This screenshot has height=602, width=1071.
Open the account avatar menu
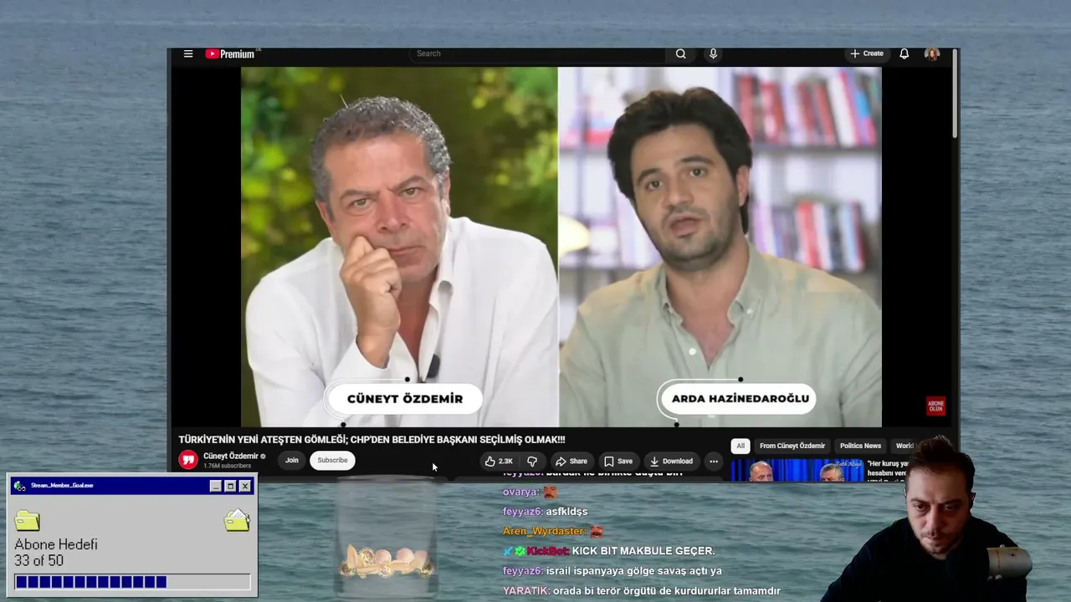[931, 54]
